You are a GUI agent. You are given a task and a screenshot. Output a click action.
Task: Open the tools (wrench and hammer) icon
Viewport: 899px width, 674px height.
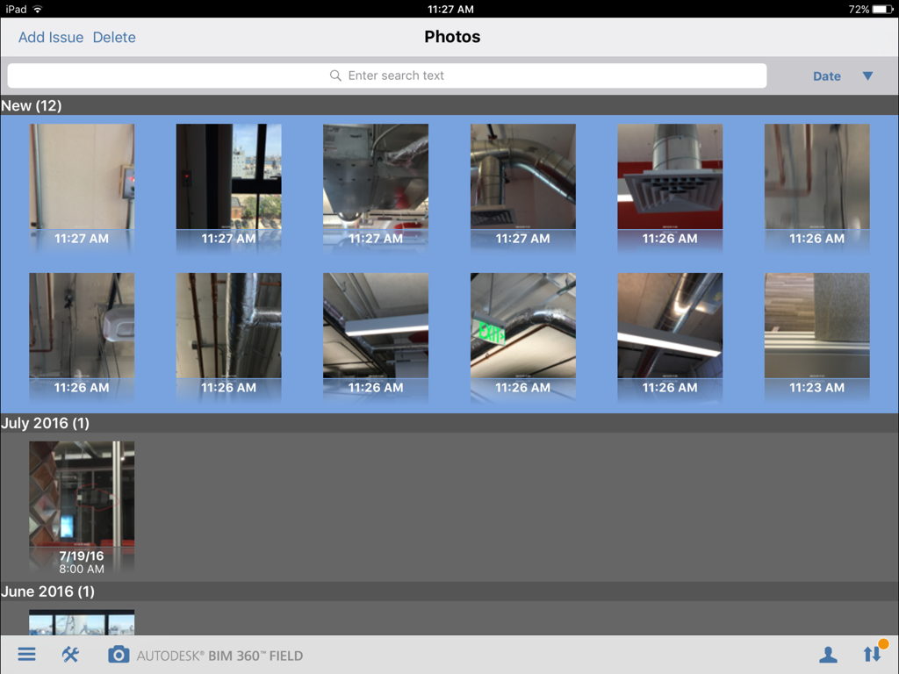(x=69, y=654)
